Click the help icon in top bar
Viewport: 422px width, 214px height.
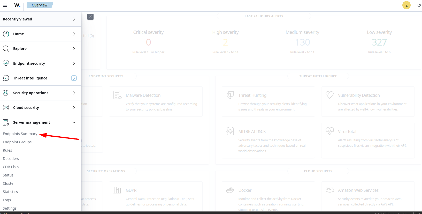(419, 5)
